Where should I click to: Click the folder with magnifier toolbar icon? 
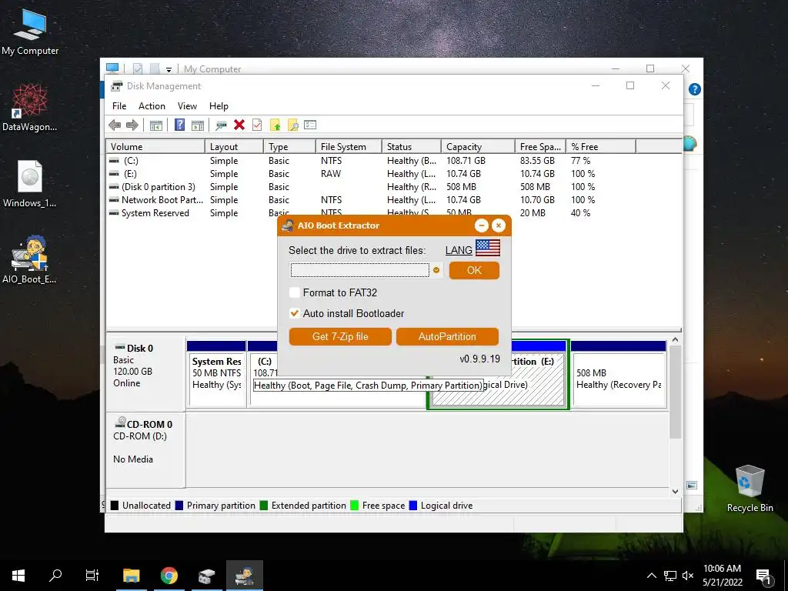click(292, 125)
